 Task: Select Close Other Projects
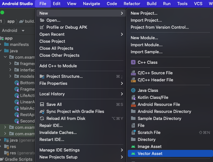(x=59, y=55)
